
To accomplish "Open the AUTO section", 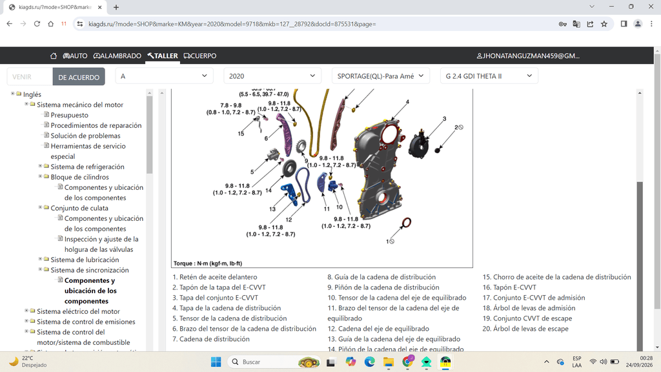I will pyautogui.click(x=75, y=56).
